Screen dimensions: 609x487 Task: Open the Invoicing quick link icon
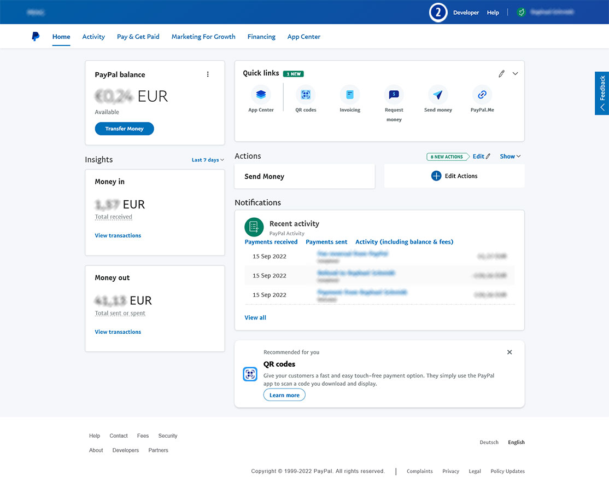[x=350, y=95]
